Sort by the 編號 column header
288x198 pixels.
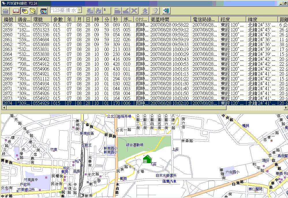point(9,19)
